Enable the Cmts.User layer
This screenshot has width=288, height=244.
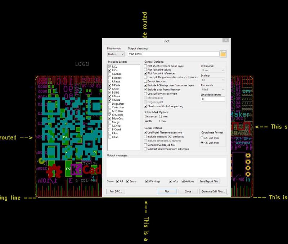click(x=110, y=107)
